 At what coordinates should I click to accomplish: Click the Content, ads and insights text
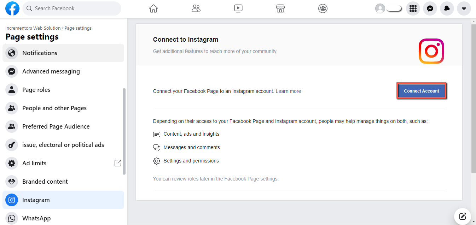point(191,134)
